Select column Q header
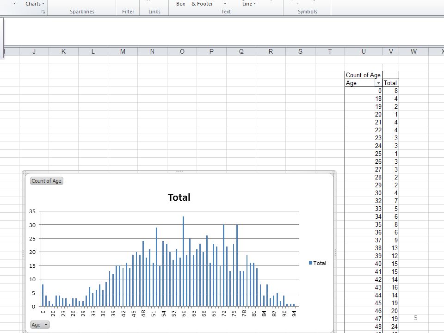The width and height of the screenshot is (444, 333). pos(241,51)
